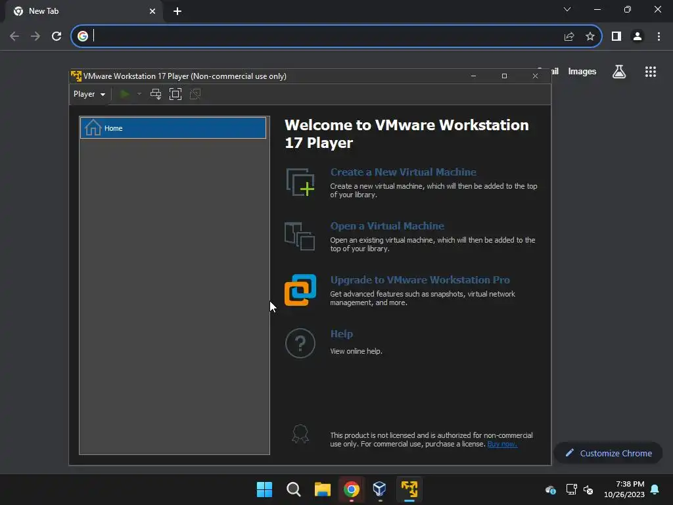Click the open virtual machine icon
Image resolution: width=673 pixels, height=505 pixels.
click(300, 236)
